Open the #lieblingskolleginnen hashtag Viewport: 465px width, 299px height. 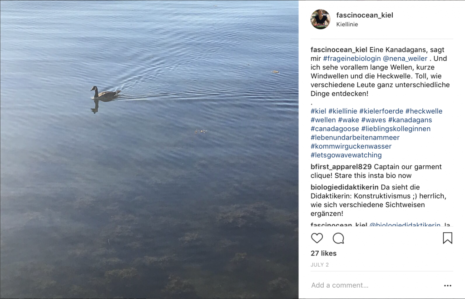pyautogui.click(x=396, y=129)
